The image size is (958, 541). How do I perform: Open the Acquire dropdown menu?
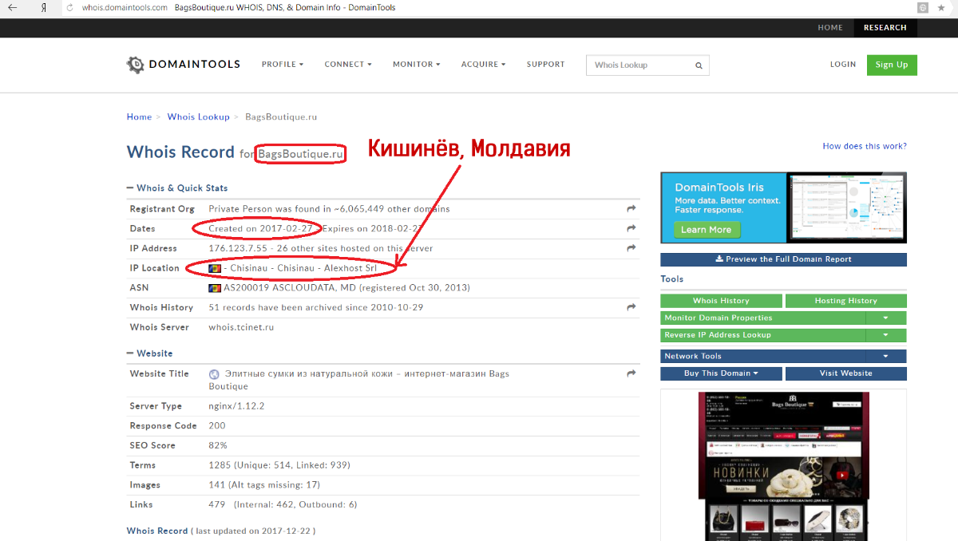click(483, 65)
